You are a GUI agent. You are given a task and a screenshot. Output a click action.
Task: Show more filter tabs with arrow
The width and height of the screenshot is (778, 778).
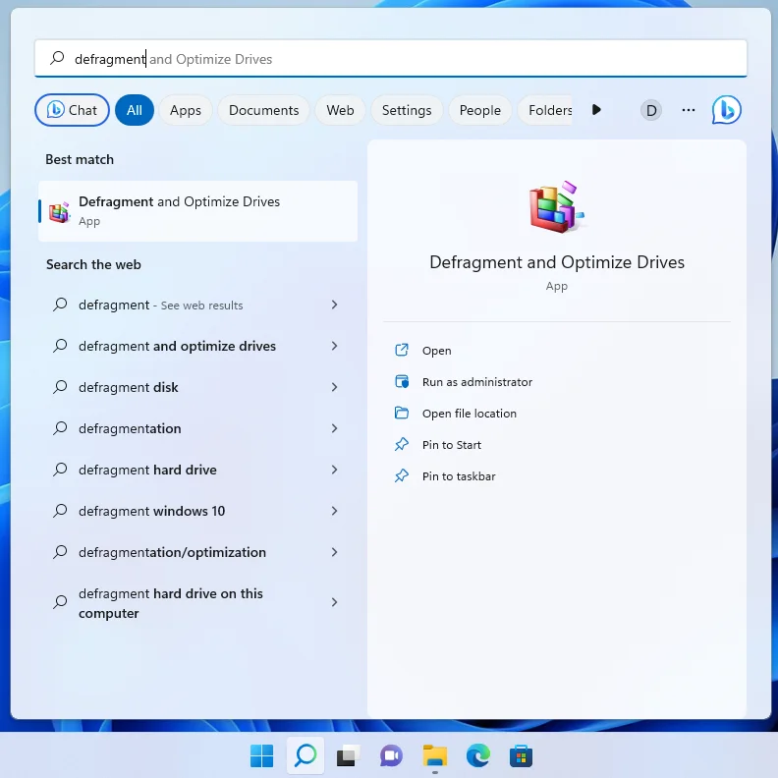click(x=596, y=110)
